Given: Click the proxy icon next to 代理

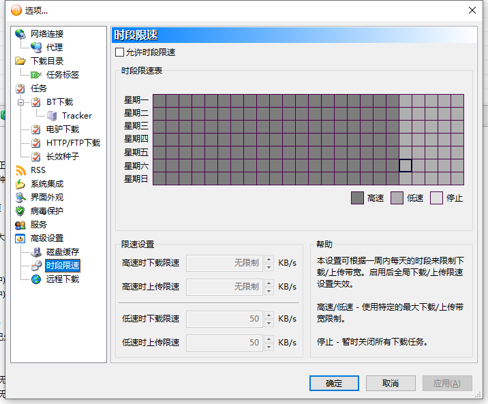Looking at the screenshot, I should tap(36, 47).
